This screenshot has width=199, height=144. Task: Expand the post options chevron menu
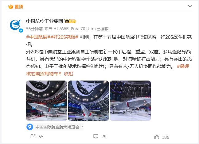coord(190,6)
